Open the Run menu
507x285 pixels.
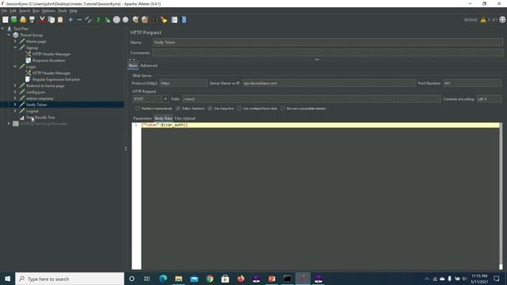tap(36, 10)
